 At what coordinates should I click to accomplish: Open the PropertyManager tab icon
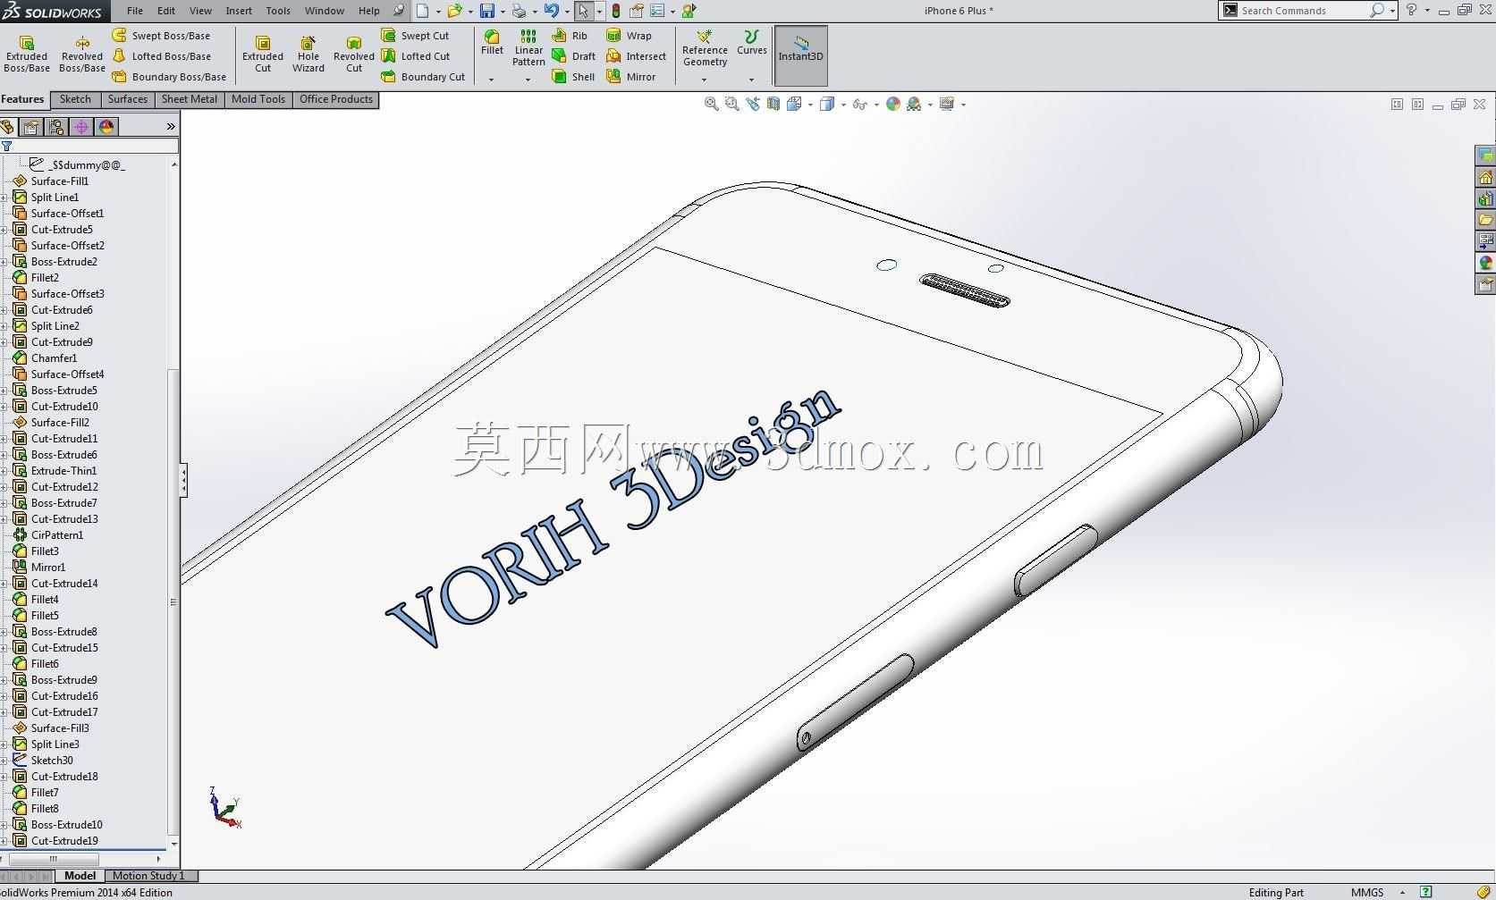coord(31,127)
